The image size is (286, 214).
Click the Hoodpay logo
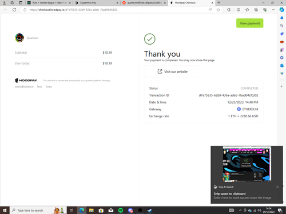tap(26, 81)
